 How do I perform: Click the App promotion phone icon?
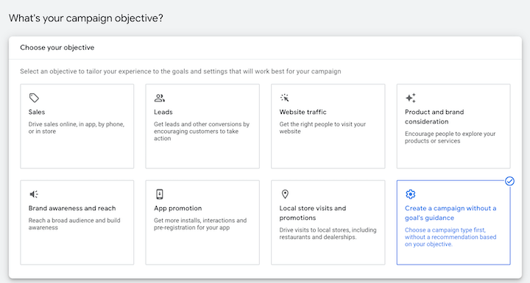point(160,194)
